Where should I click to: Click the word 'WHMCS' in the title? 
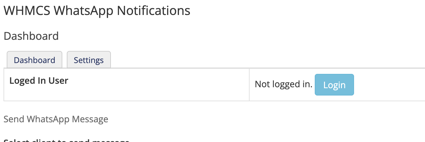click(x=27, y=11)
